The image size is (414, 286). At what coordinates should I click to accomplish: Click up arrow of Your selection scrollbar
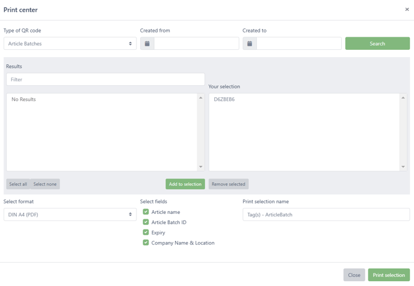point(403,98)
